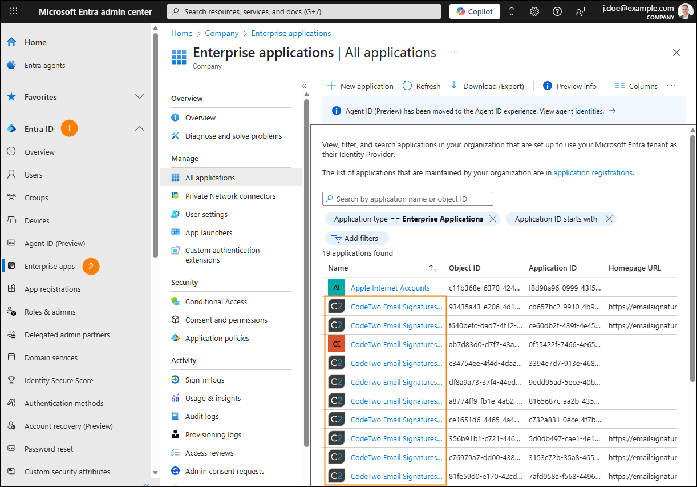Image resolution: width=697 pixels, height=487 pixels.
Task: Open Copilot assistant
Action: pos(475,11)
